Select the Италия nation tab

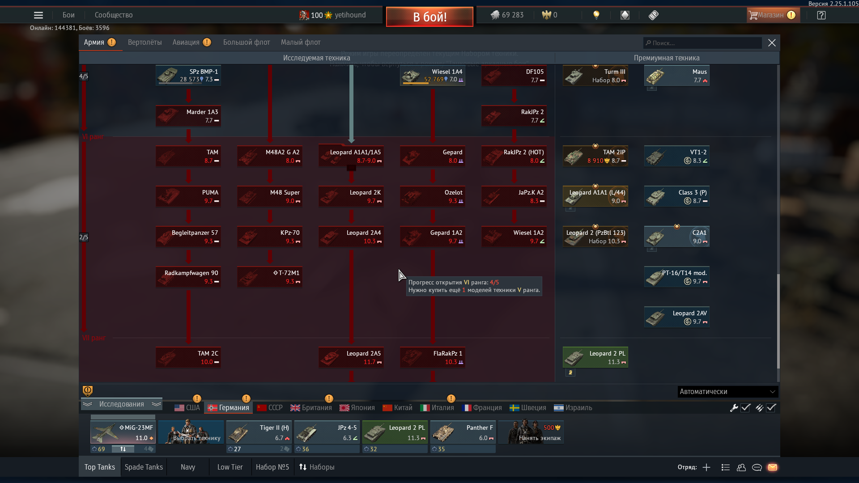click(x=437, y=408)
